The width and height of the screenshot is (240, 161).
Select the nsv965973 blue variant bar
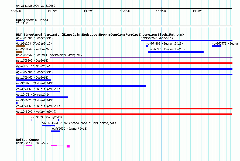(217, 46)
